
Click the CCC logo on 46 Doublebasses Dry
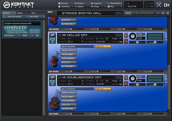(52, 83)
